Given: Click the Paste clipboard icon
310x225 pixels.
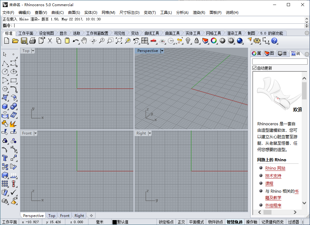Looking at the screenshot, I should (67, 41).
